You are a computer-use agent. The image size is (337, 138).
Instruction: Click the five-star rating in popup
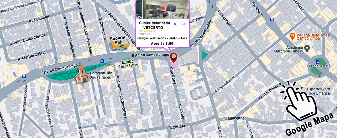pos(149,31)
